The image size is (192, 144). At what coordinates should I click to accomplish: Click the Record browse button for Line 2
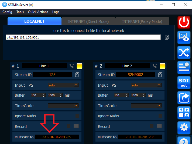click(x=159, y=126)
